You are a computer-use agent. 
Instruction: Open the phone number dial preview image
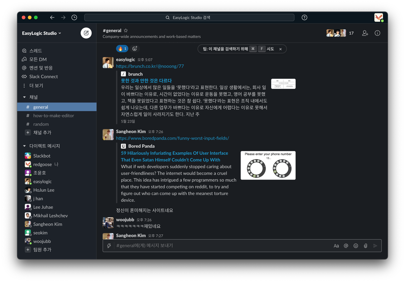coord(268,165)
